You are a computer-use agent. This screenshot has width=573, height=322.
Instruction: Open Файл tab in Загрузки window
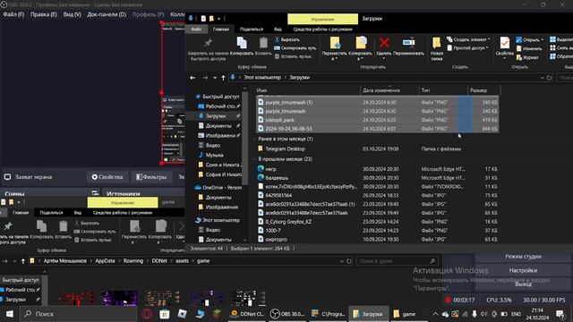coord(196,30)
